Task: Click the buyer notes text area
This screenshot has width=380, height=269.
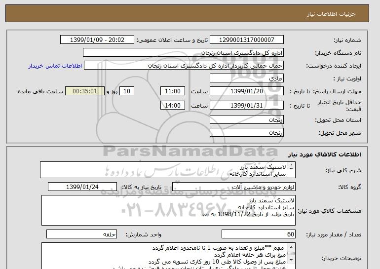Action: point(168,256)
